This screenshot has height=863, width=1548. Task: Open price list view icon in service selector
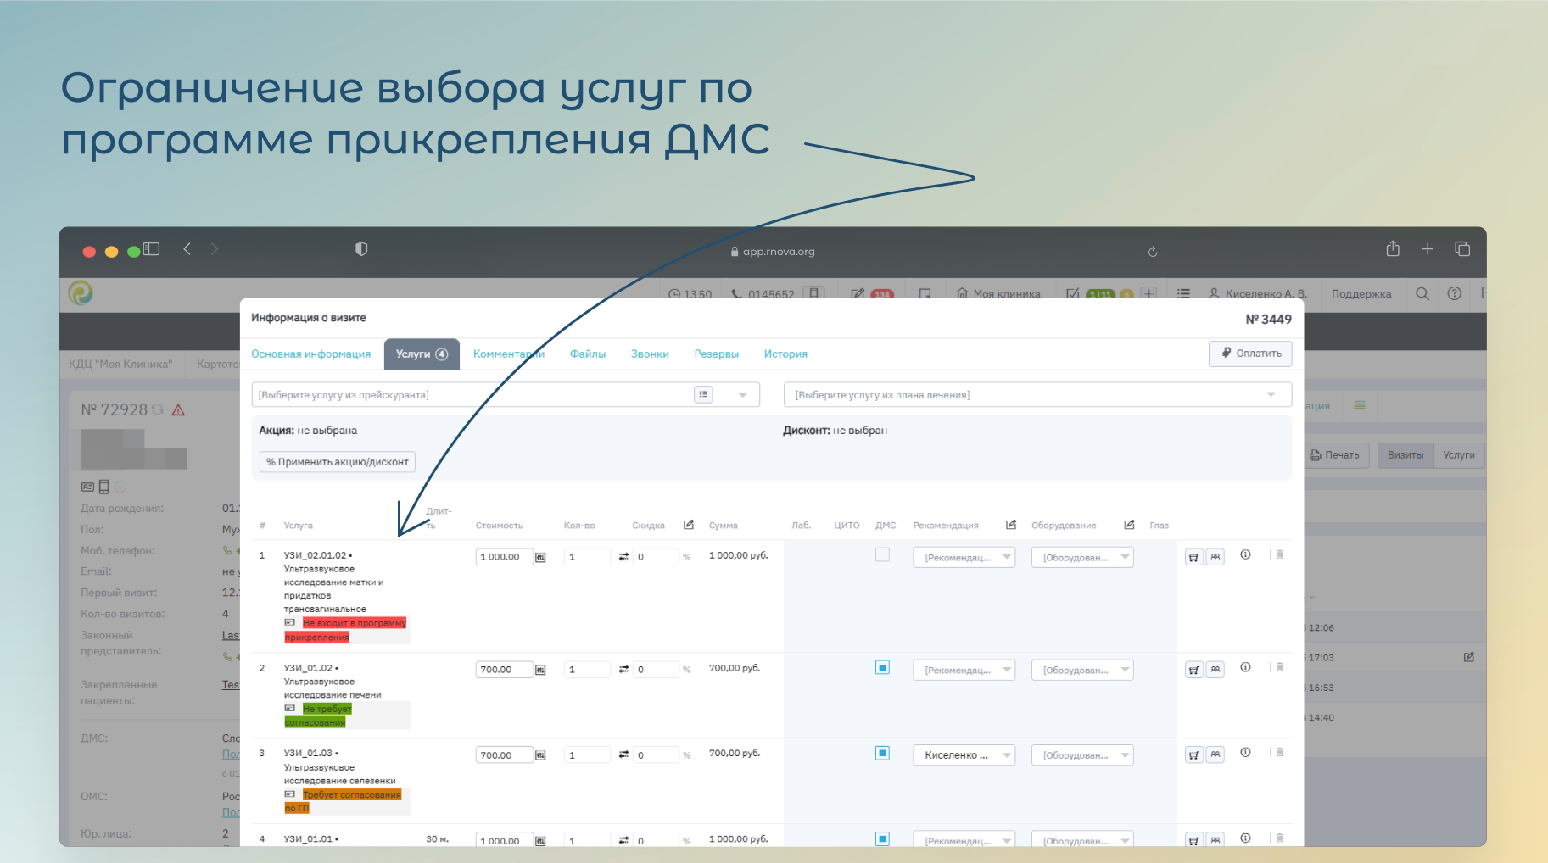(703, 394)
